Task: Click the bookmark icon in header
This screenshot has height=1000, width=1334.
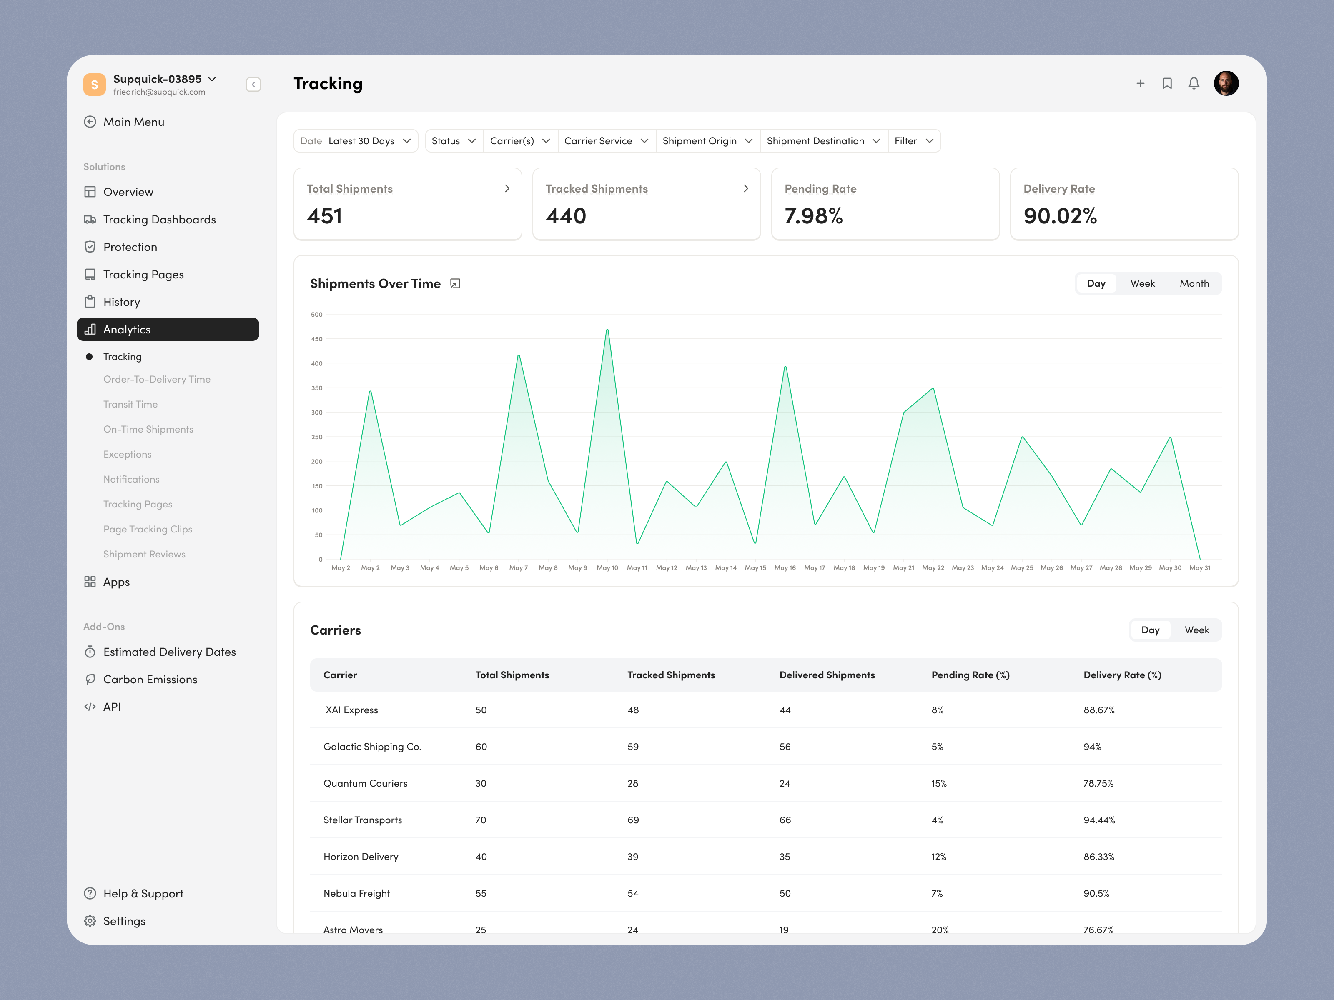Action: (x=1167, y=84)
